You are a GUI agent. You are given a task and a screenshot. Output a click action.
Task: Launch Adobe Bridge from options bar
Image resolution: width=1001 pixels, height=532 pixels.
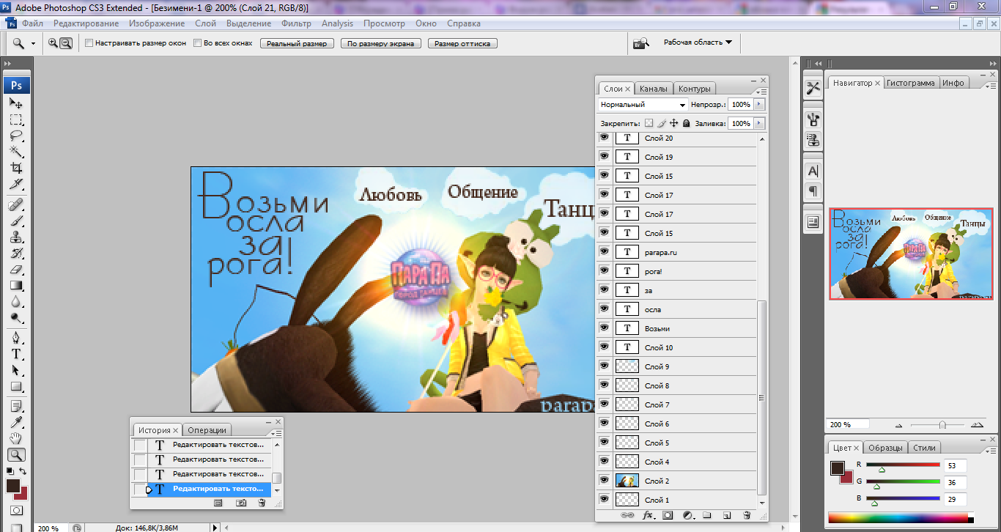pyautogui.click(x=641, y=43)
